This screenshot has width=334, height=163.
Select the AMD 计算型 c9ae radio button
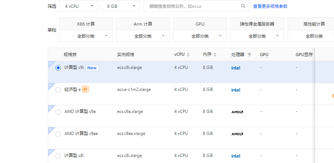tap(58, 134)
